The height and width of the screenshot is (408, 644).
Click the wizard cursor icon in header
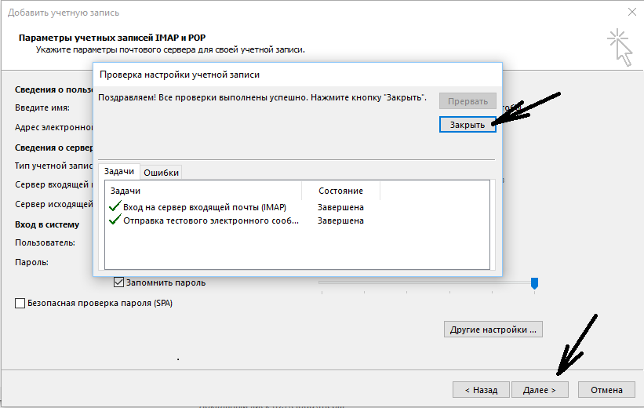619,46
